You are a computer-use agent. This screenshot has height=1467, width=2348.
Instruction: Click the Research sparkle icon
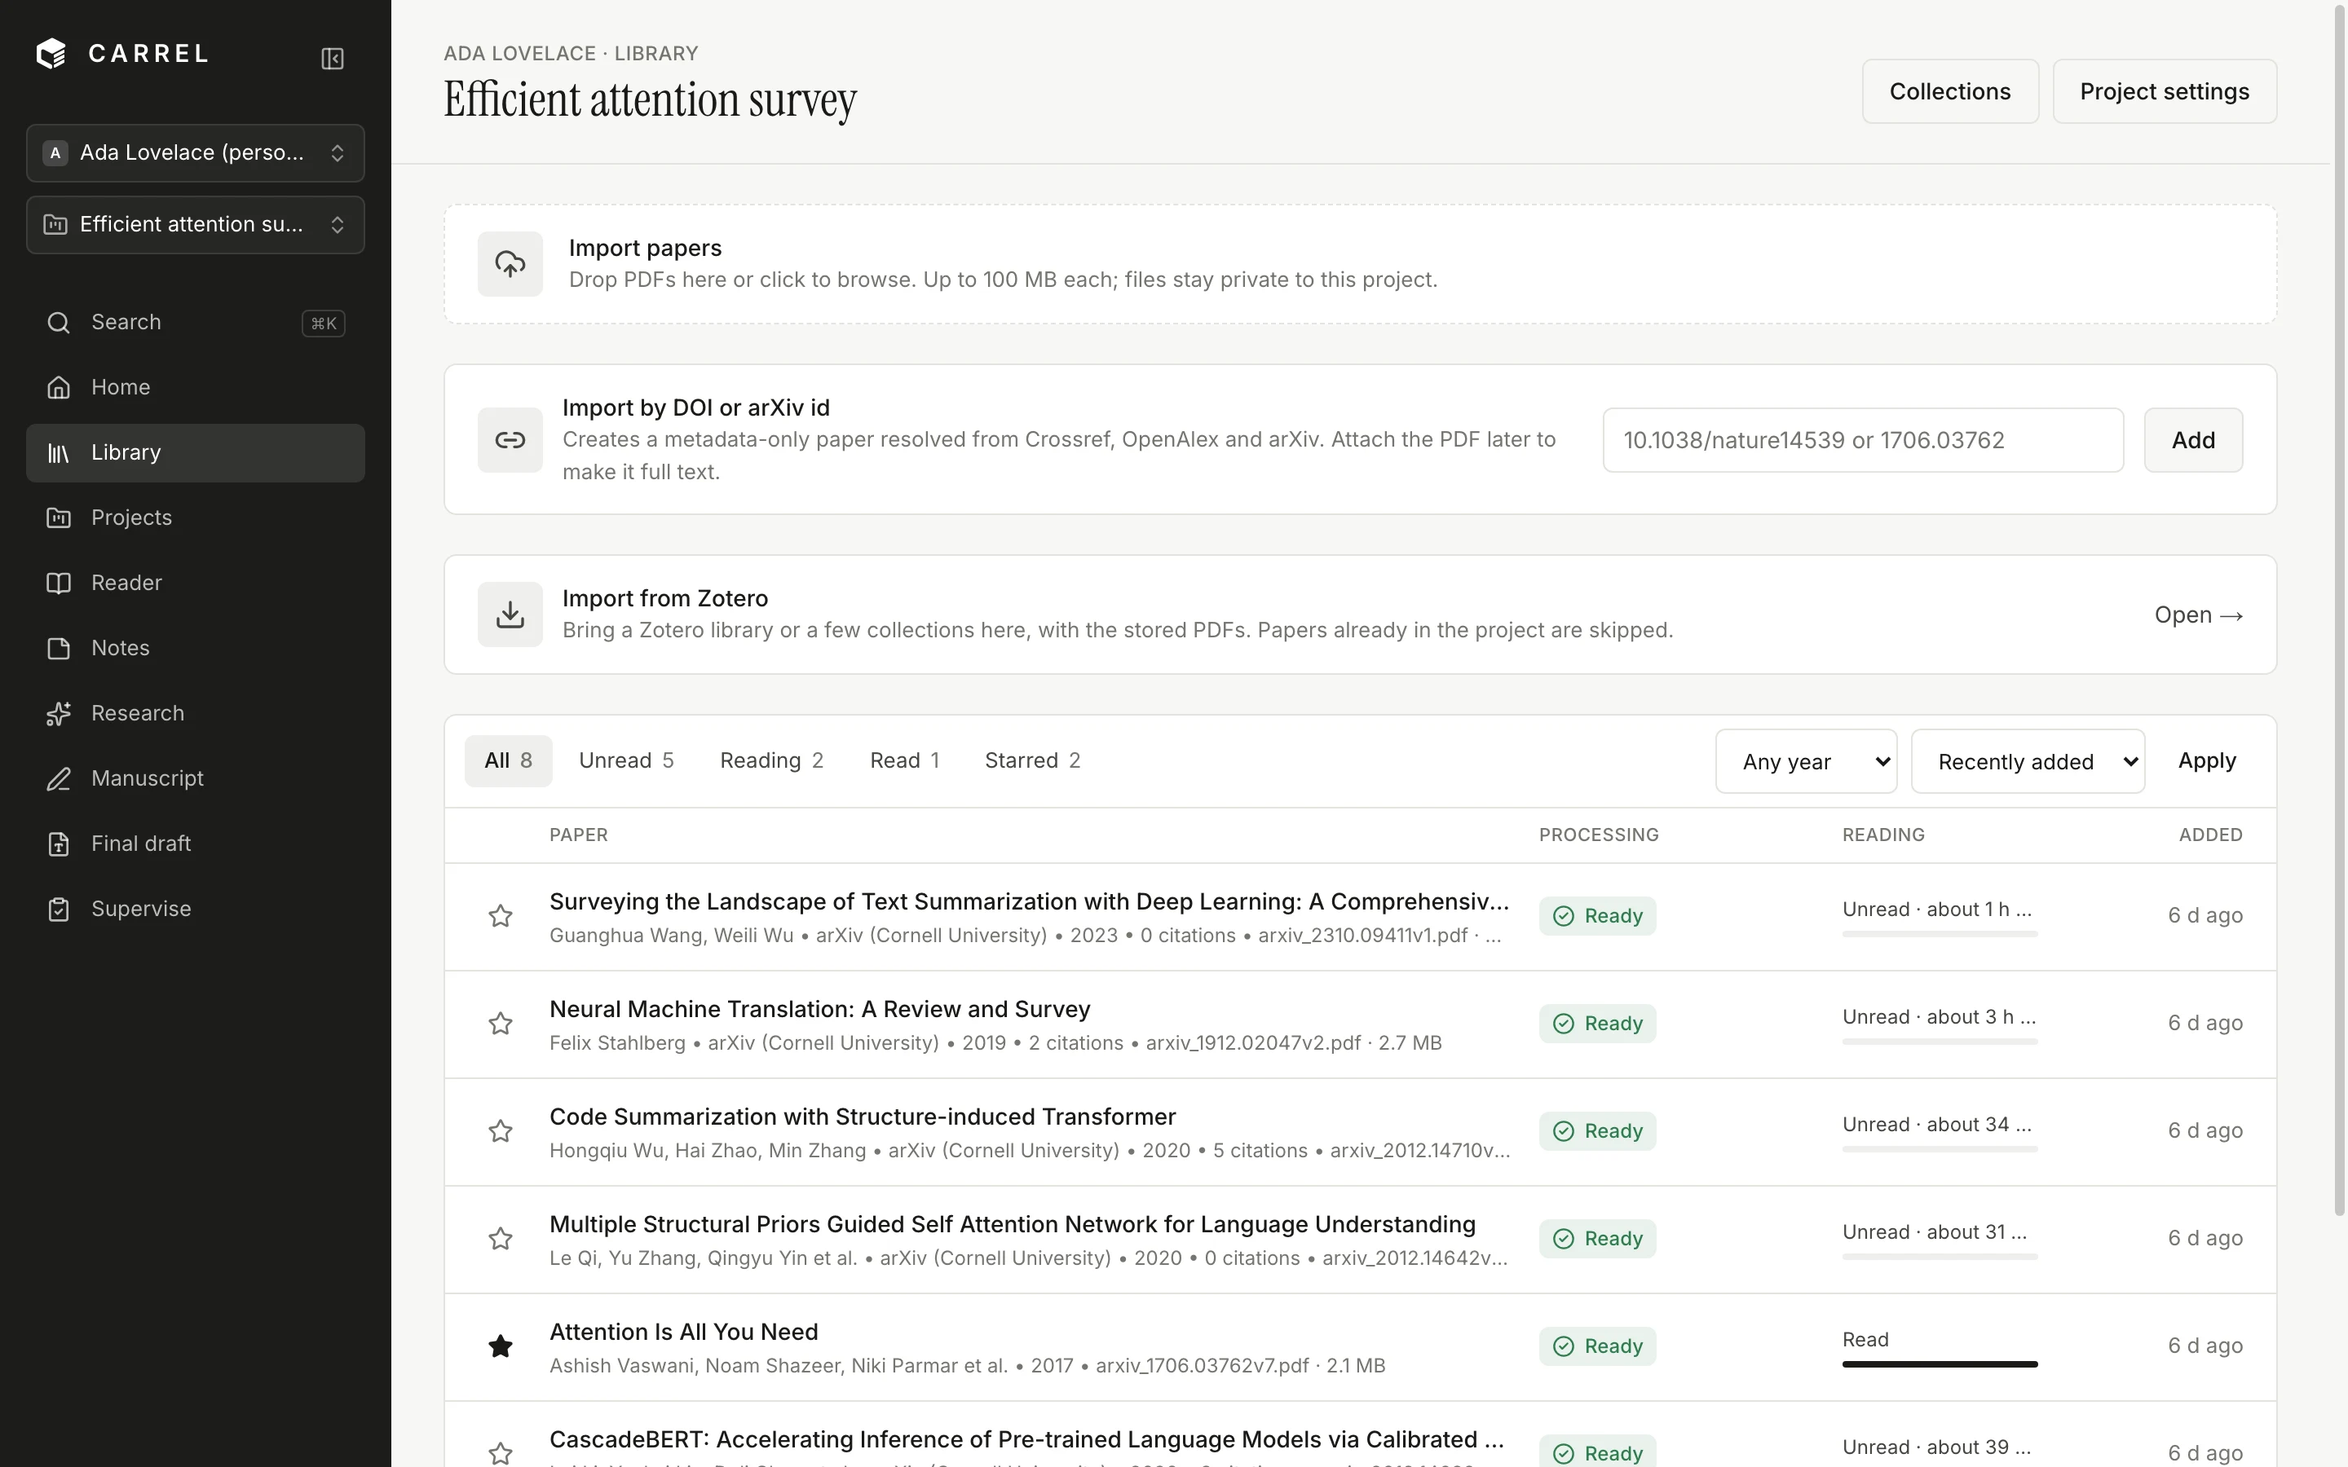(58, 713)
